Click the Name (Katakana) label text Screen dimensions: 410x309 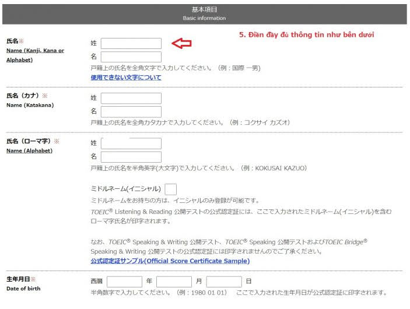point(30,105)
